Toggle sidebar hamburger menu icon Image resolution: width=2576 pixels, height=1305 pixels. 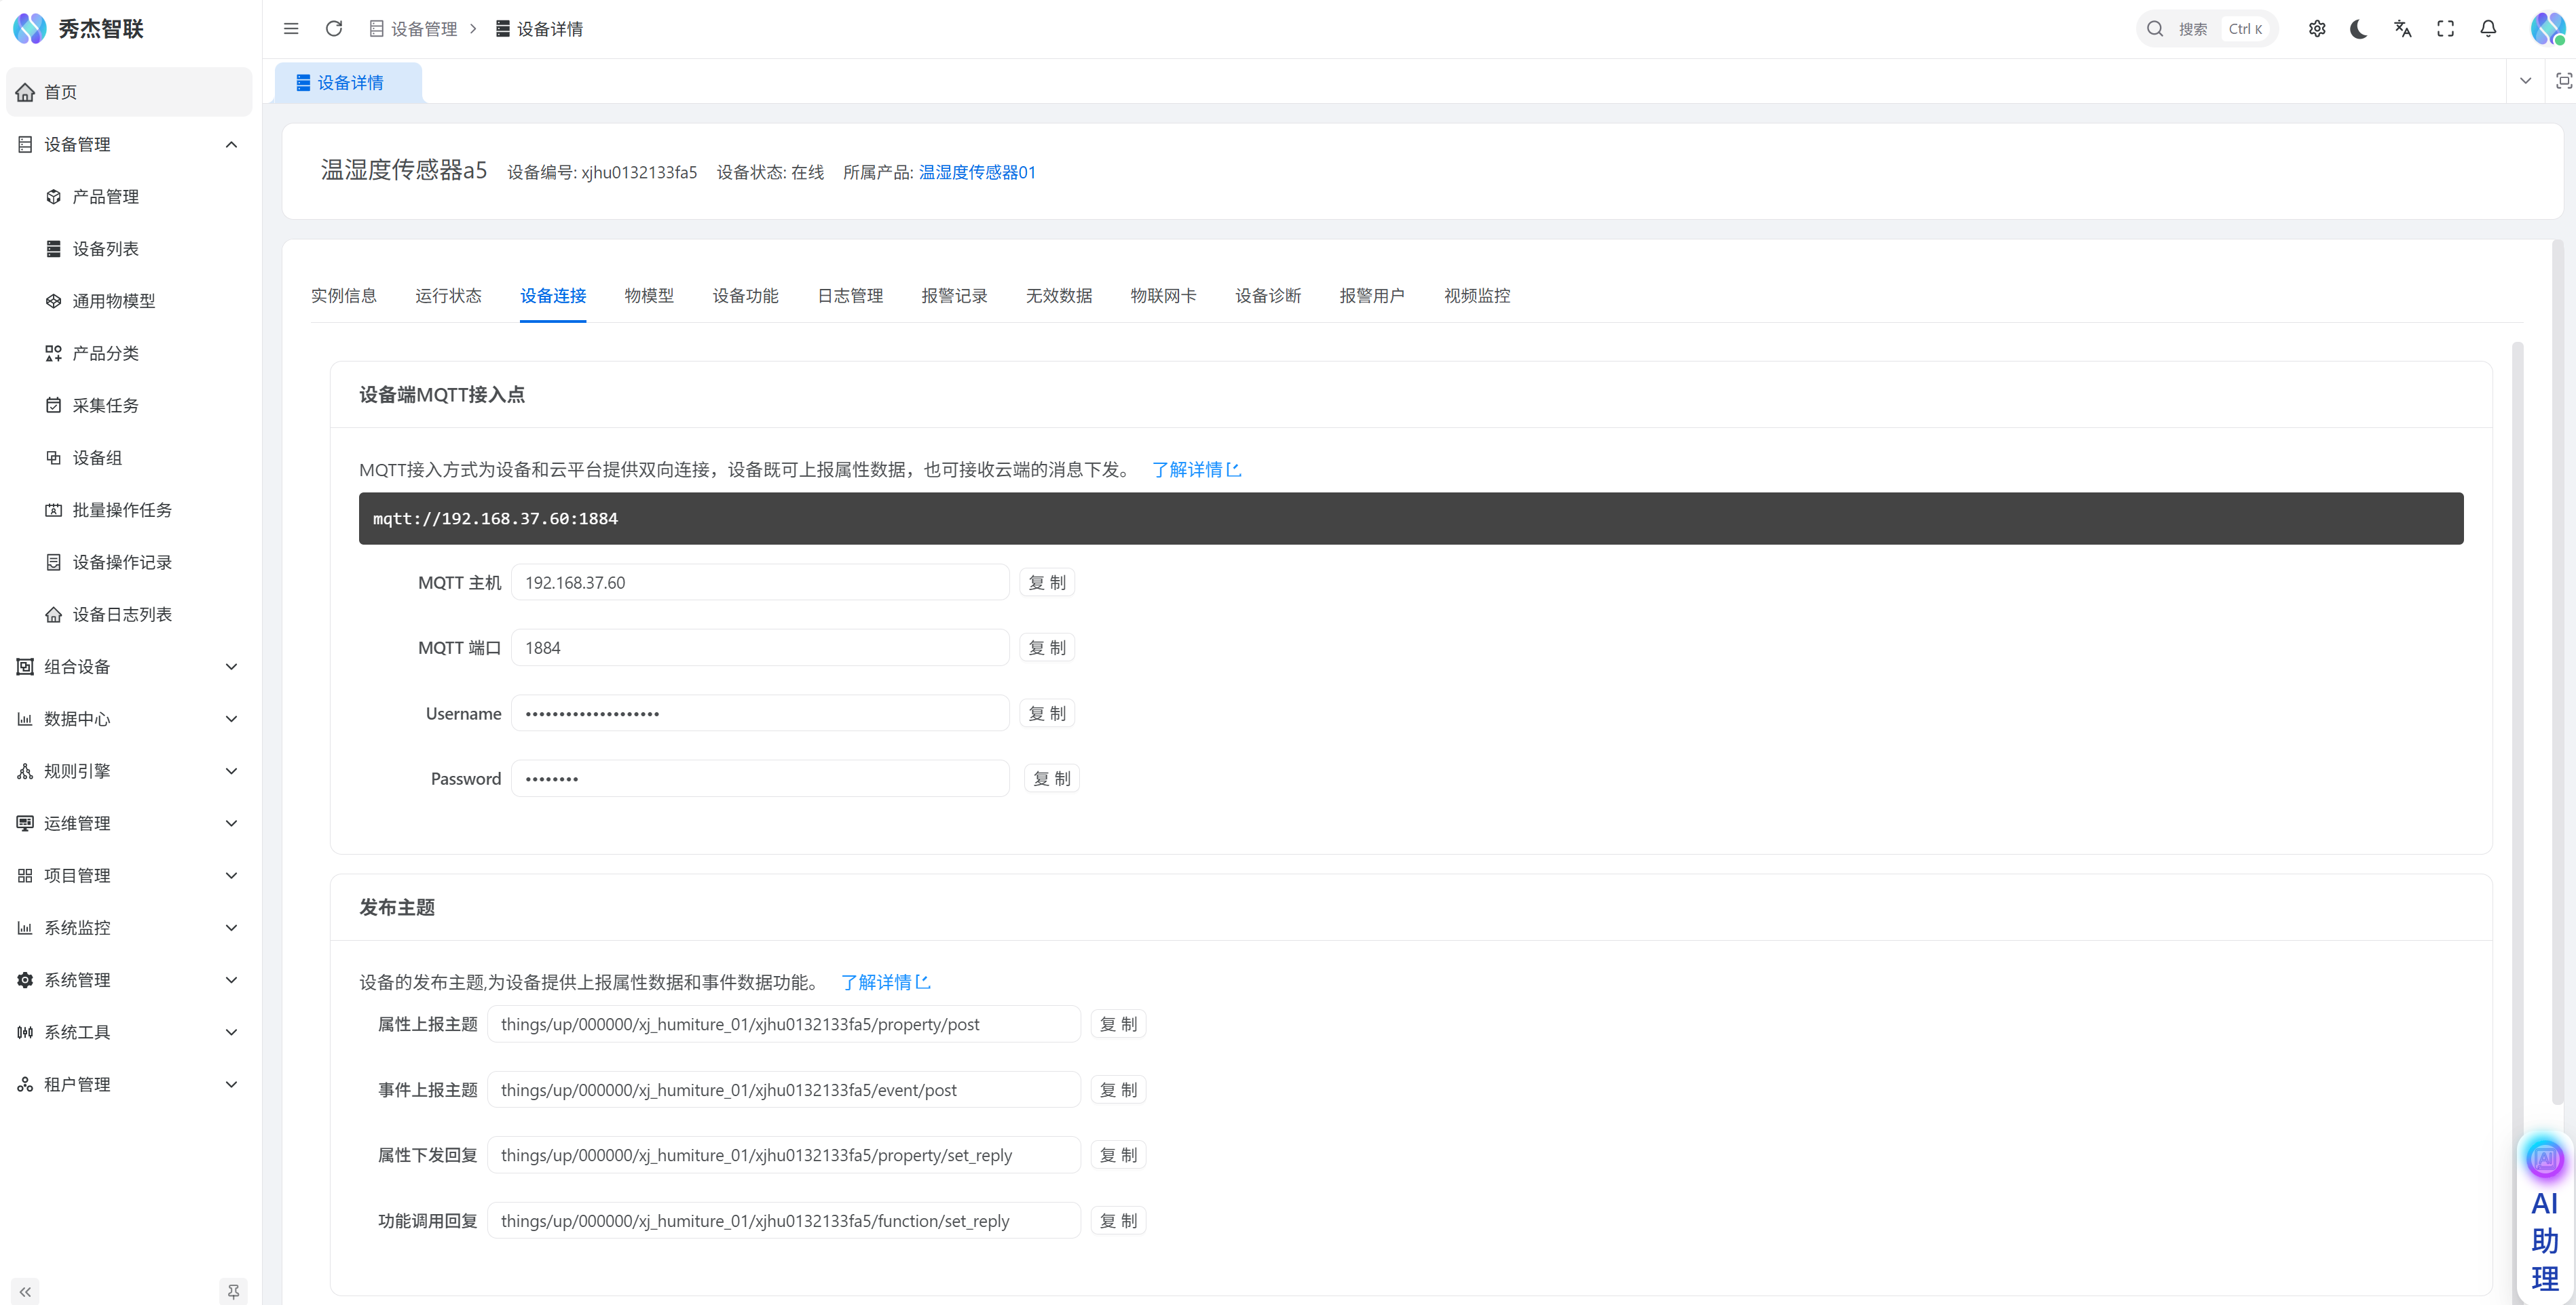pyautogui.click(x=291, y=29)
